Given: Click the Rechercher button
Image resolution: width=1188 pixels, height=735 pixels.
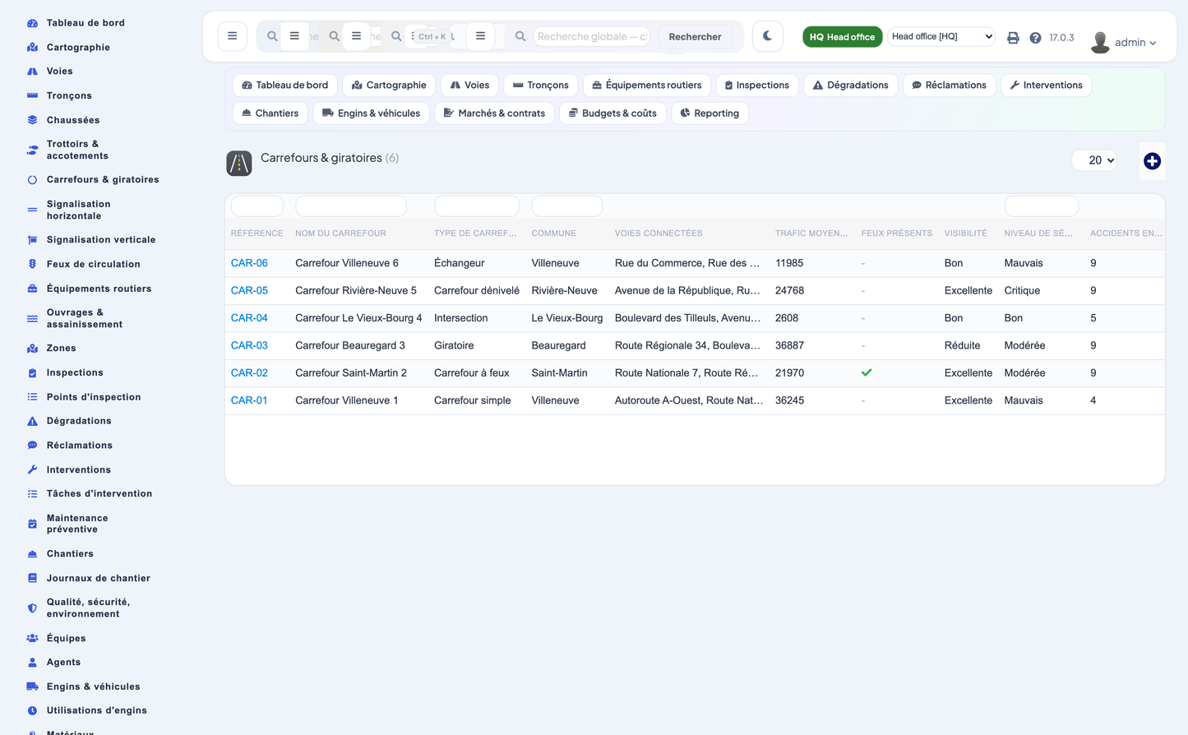Looking at the screenshot, I should tap(695, 37).
